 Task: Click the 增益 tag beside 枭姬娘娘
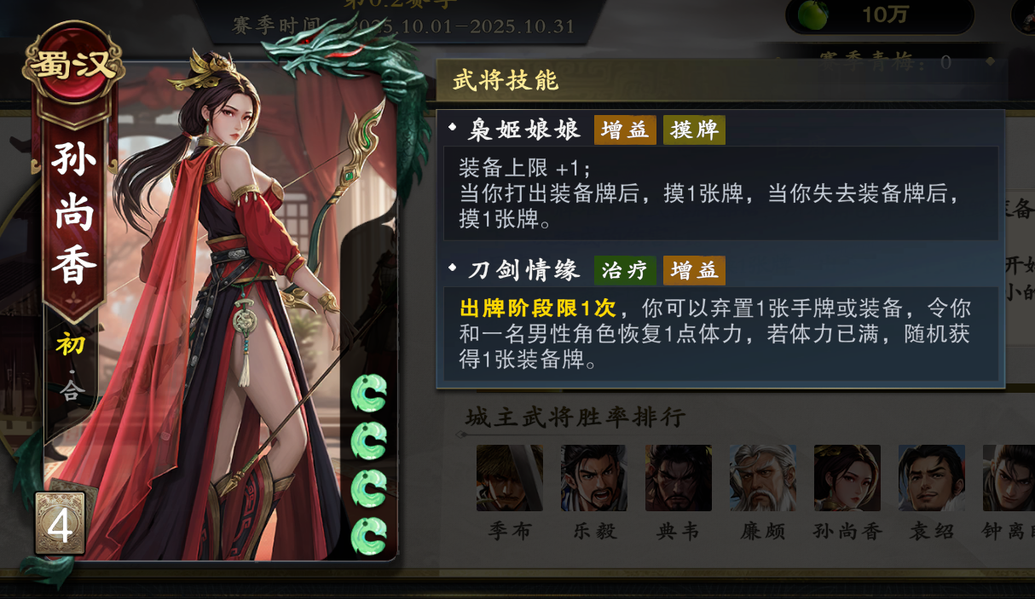coord(625,130)
